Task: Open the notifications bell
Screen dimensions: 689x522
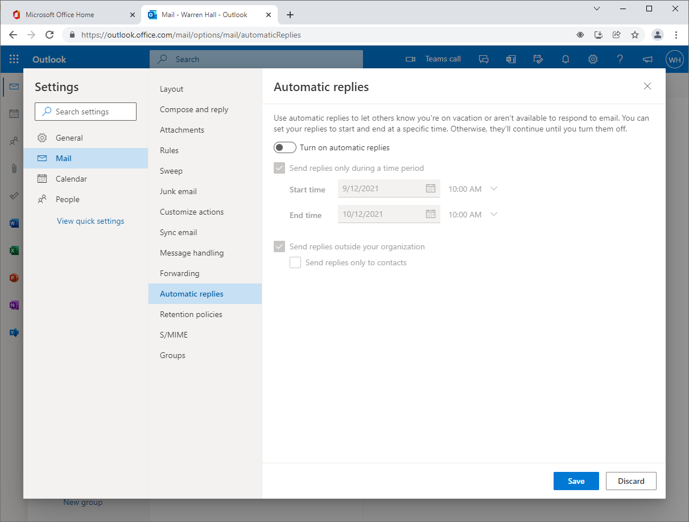Action: (x=566, y=59)
